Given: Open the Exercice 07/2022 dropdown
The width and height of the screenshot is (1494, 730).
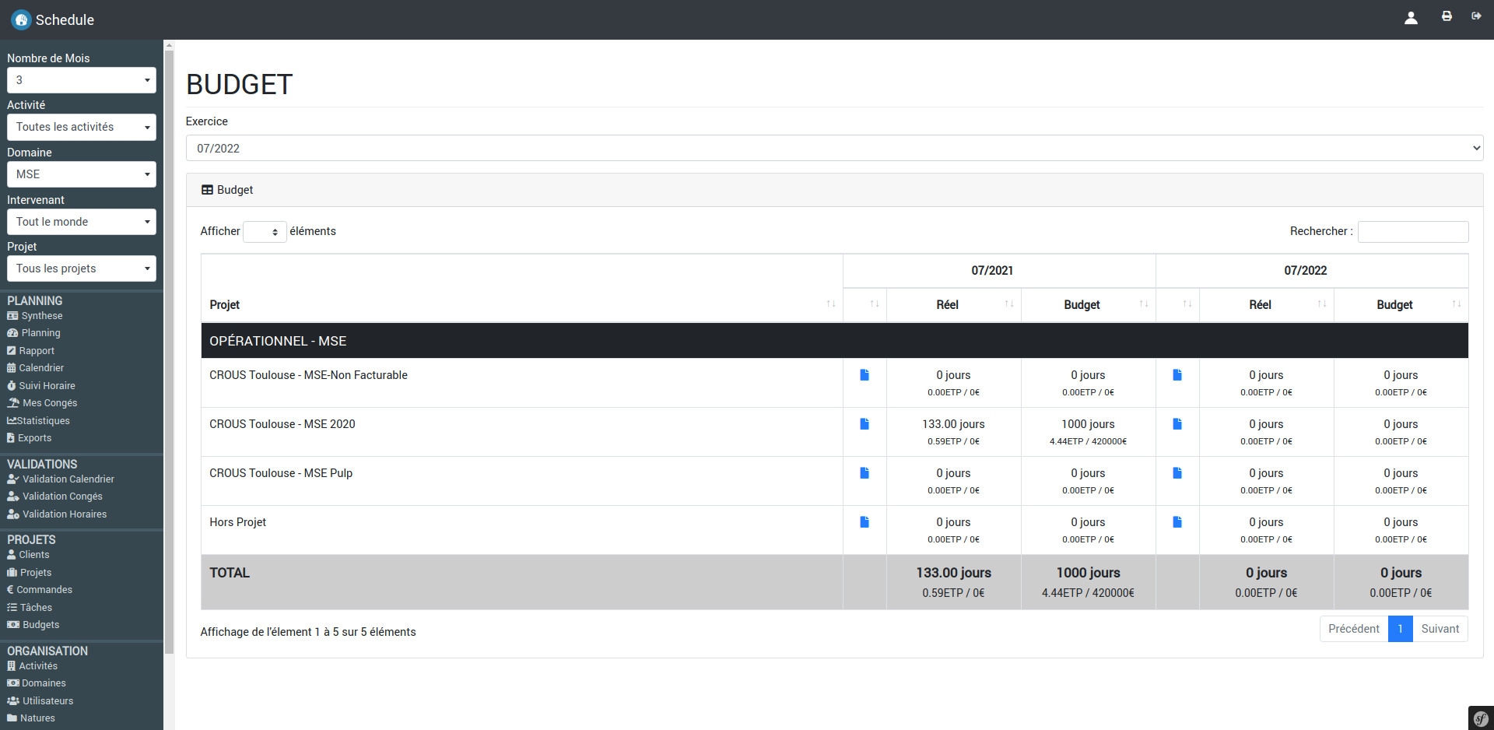Looking at the screenshot, I should tap(834, 148).
